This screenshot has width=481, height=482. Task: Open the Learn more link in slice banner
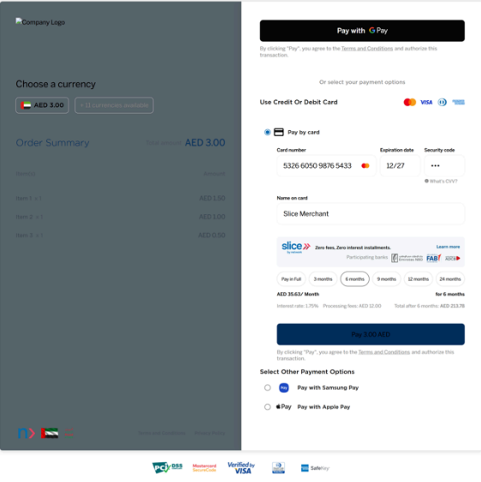tap(448, 247)
